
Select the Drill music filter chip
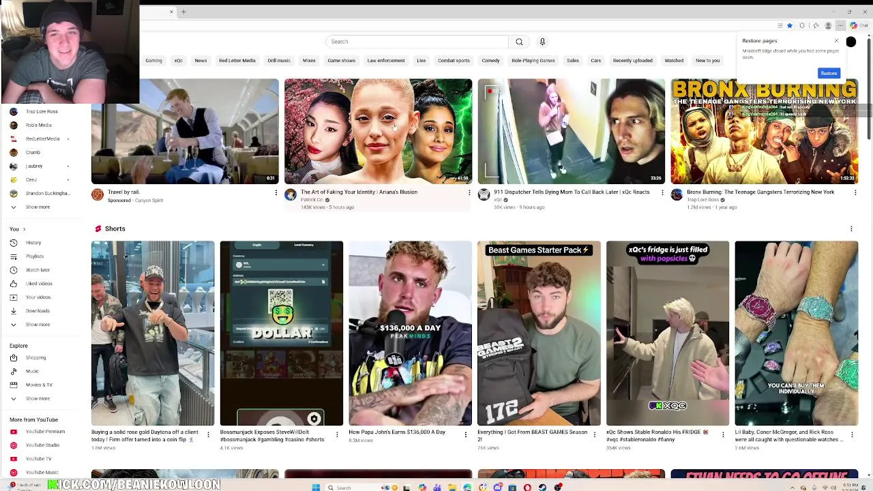(x=279, y=61)
